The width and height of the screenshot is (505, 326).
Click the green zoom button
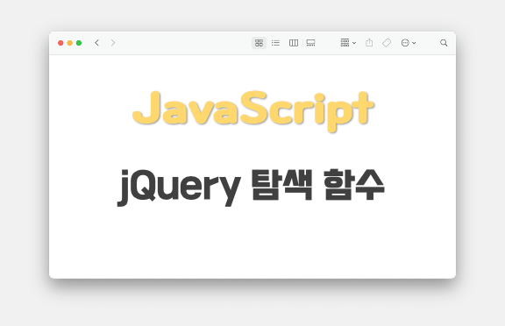click(x=79, y=43)
